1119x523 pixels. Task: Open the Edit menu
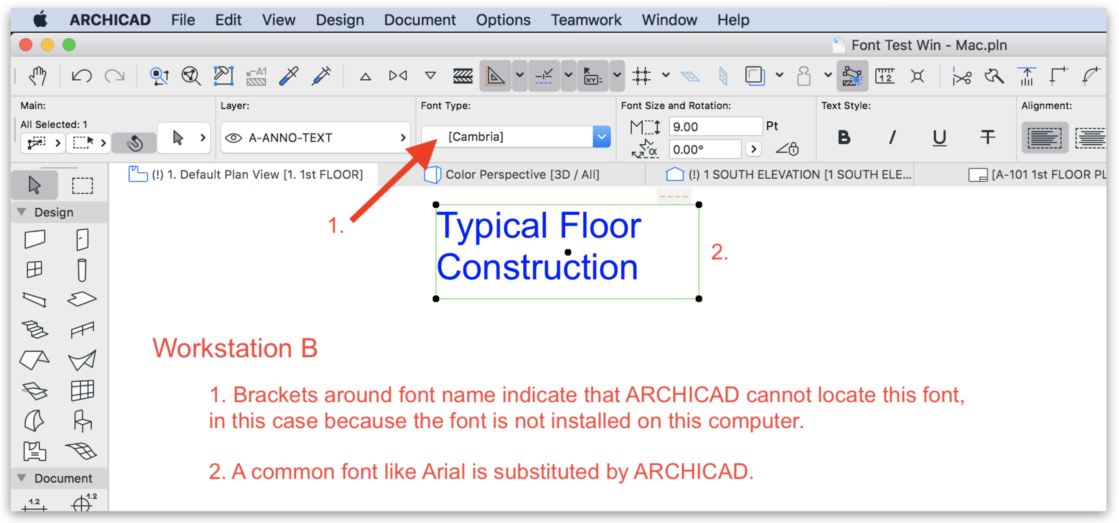228,20
